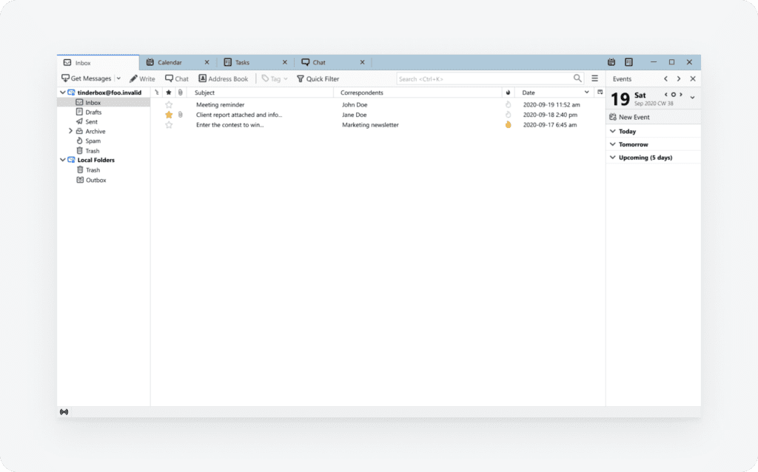This screenshot has width=758, height=472.
Task: Jump to today circle button
Action: click(x=674, y=95)
